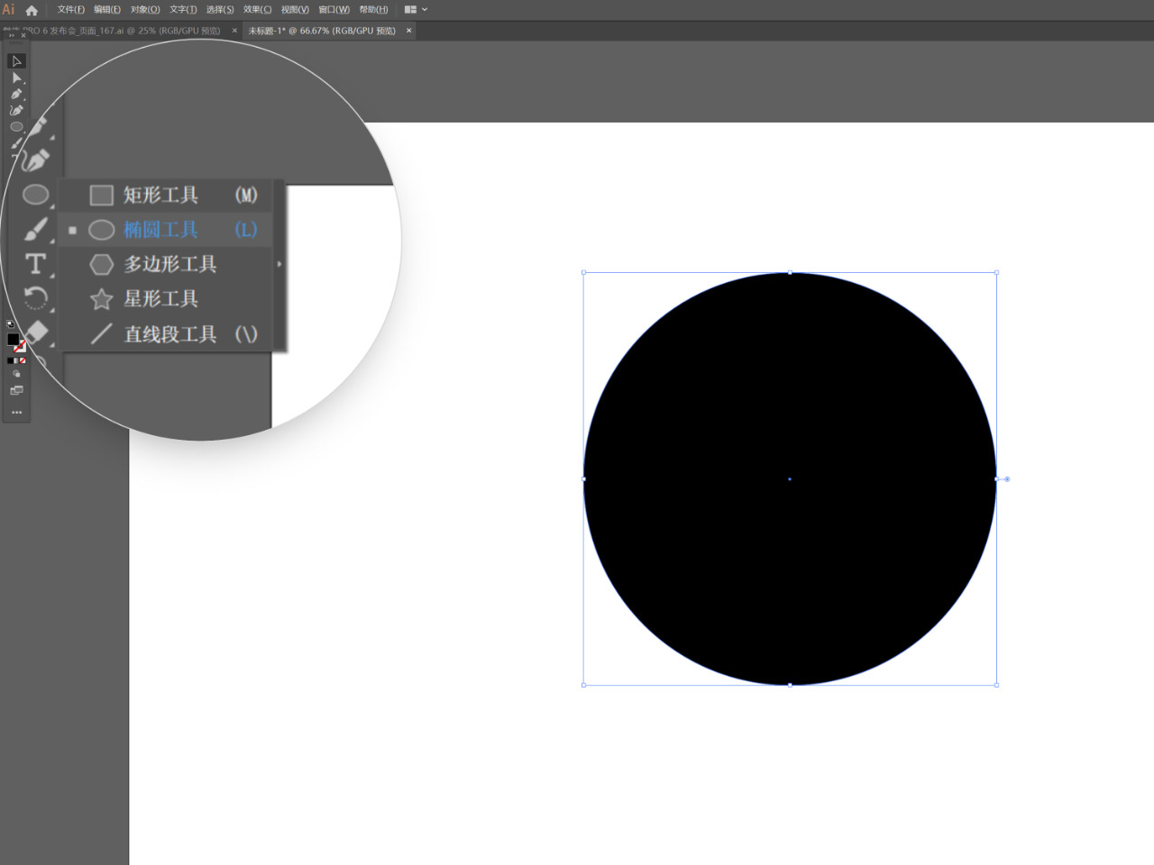
Task: Open the 效果(C) menu
Action: point(257,10)
